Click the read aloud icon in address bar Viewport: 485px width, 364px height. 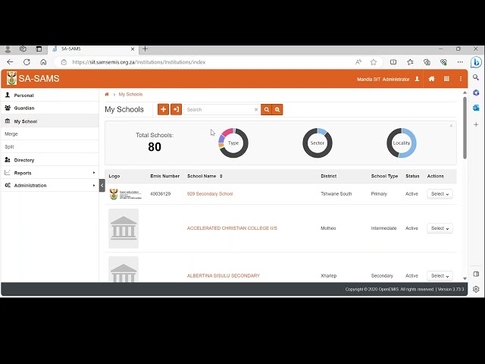point(358,62)
